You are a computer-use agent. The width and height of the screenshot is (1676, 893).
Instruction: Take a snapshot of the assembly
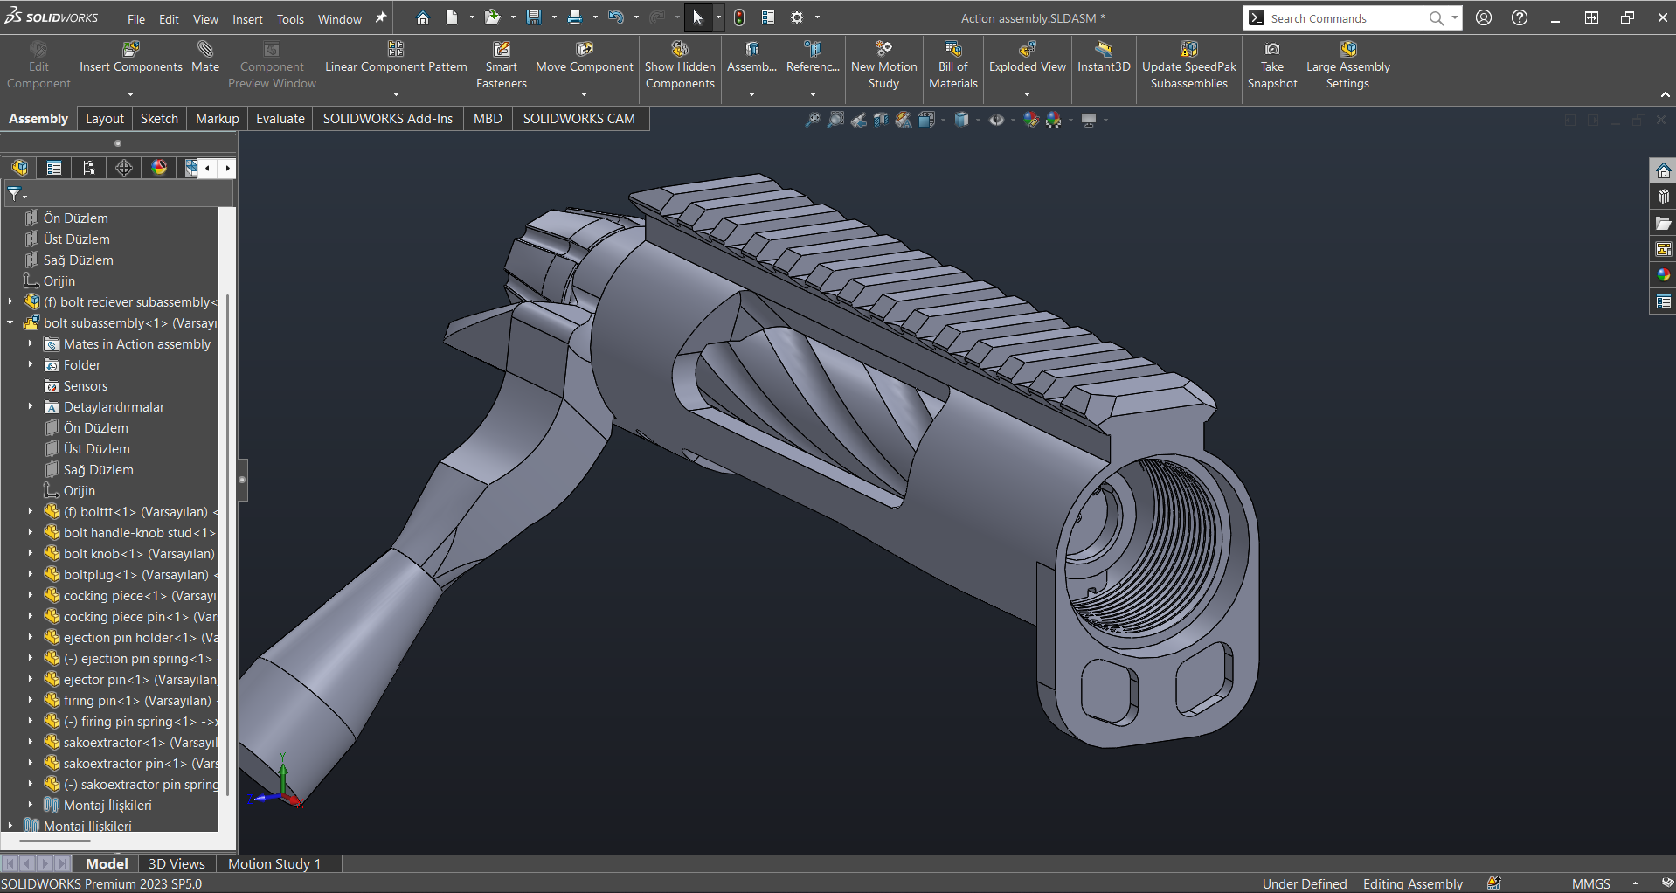pos(1272,50)
